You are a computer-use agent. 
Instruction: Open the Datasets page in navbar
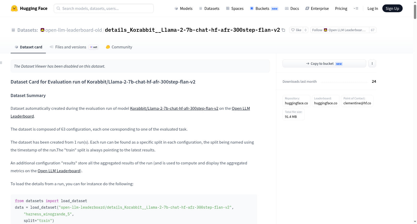click(209, 8)
